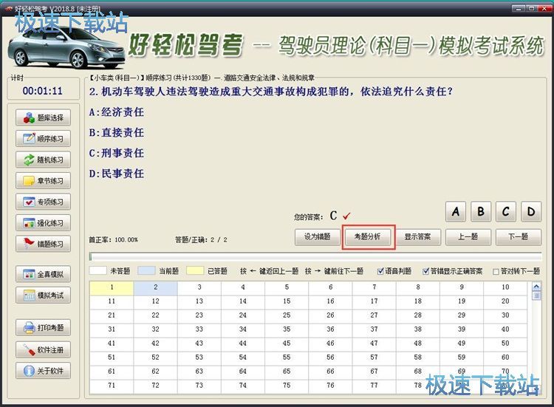Jump to question 2 cell
This screenshot has height=407, width=554.
click(155, 287)
